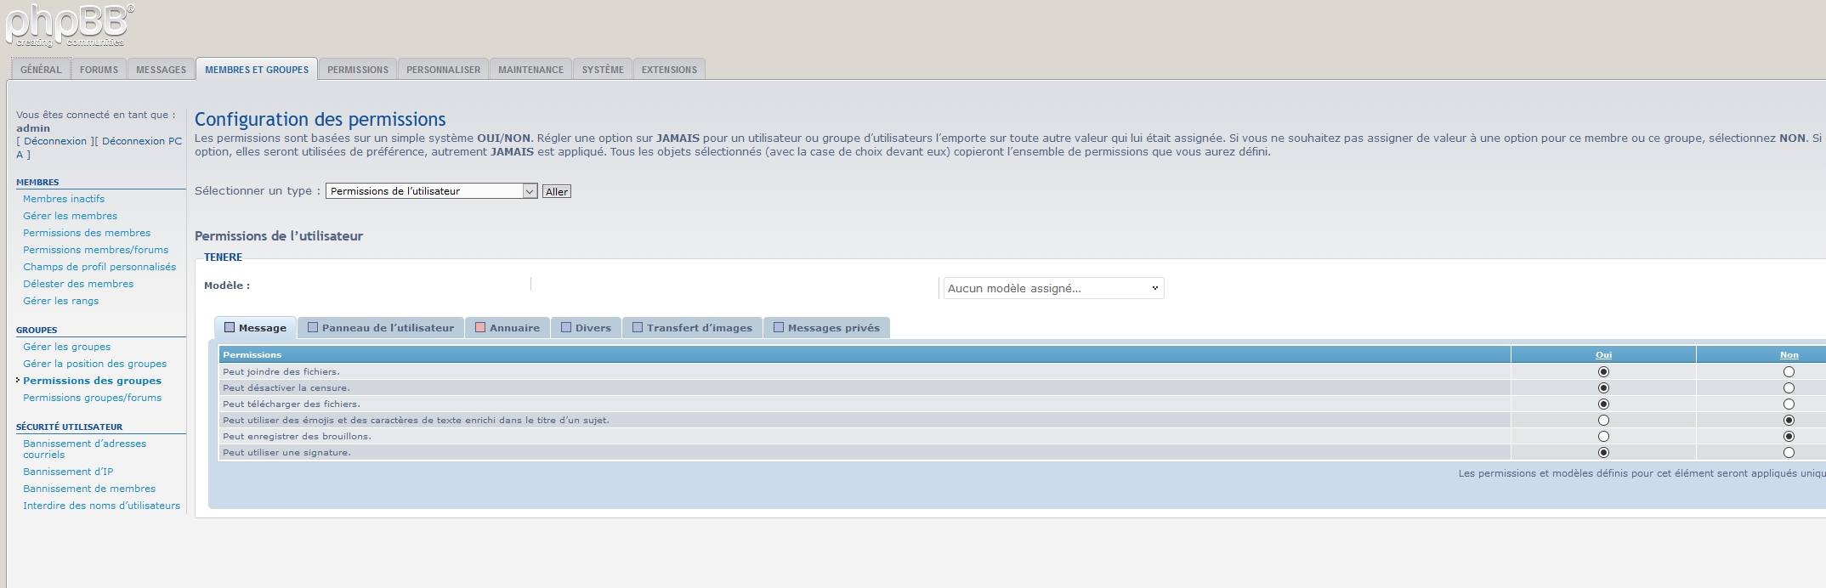Image resolution: width=1826 pixels, height=588 pixels.
Task: Go to 'Bannissement d'IP' page
Action: [68, 472]
